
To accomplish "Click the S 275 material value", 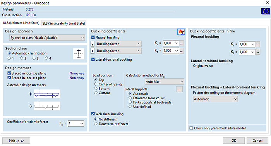I will [29, 9].
